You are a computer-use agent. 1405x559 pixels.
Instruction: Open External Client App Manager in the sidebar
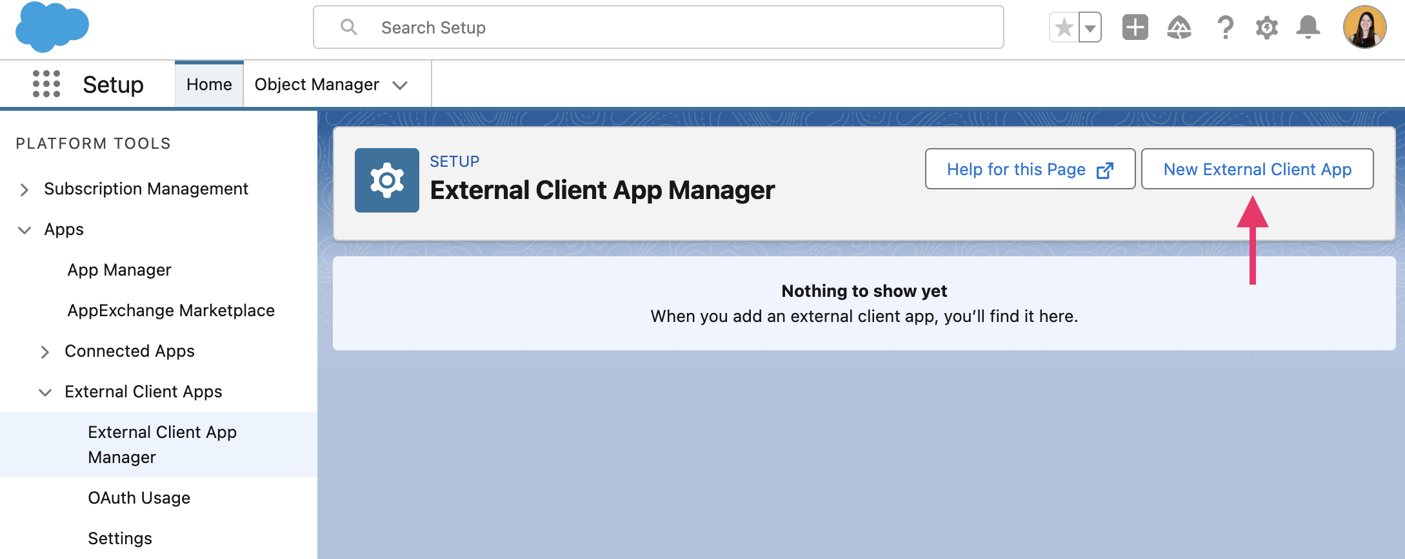[x=159, y=444]
